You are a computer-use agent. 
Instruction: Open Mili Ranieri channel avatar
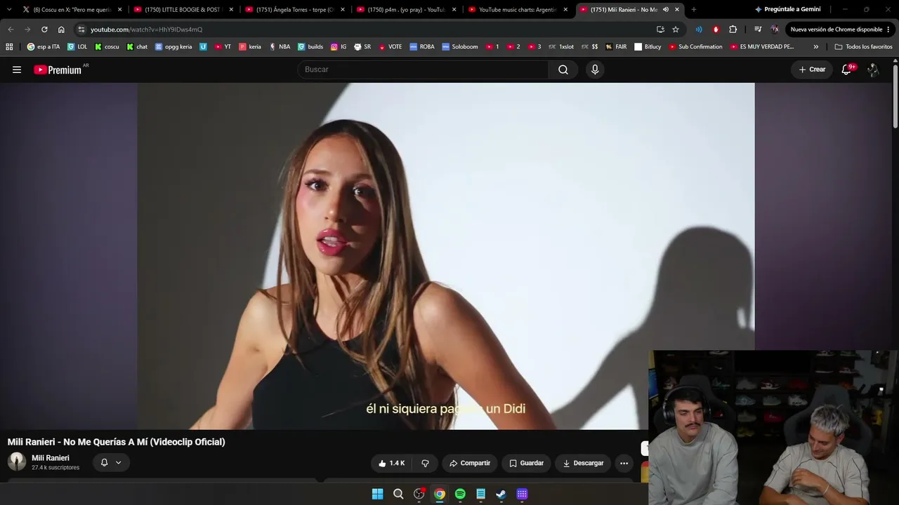(17, 462)
